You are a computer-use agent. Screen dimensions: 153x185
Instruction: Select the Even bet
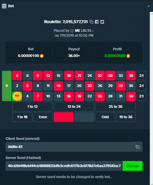[x=43, y=117]
